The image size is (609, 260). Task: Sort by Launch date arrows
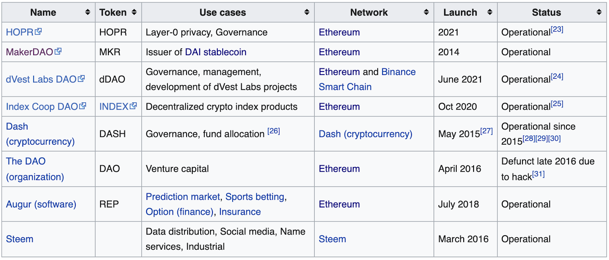click(490, 12)
